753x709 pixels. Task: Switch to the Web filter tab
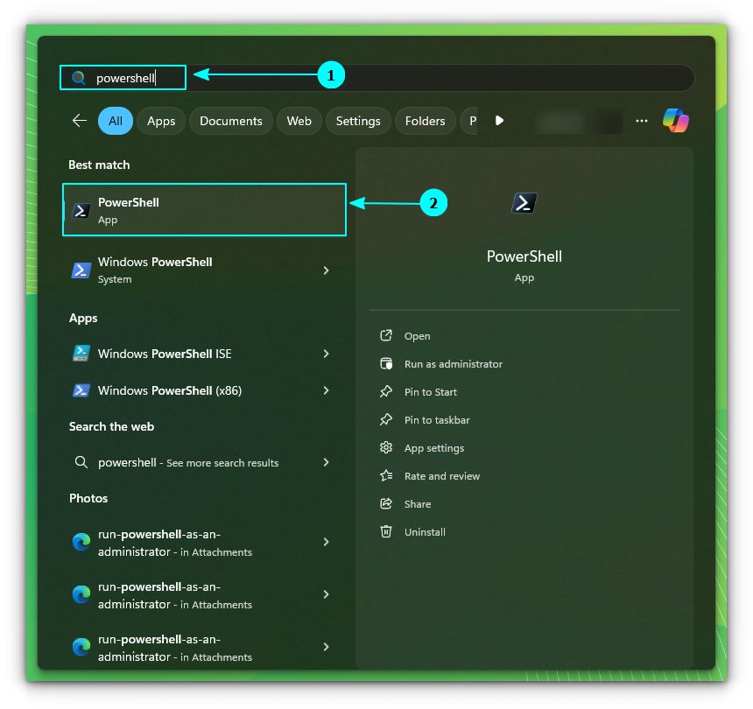[x=299, y=121]
